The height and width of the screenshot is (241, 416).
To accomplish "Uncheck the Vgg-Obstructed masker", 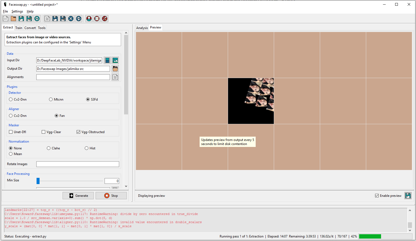I will 91,132.
